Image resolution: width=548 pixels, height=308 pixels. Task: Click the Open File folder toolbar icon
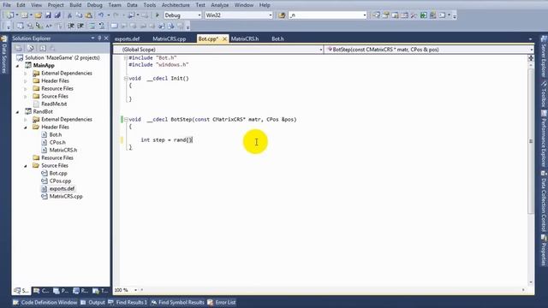click(x=38, y=15)
